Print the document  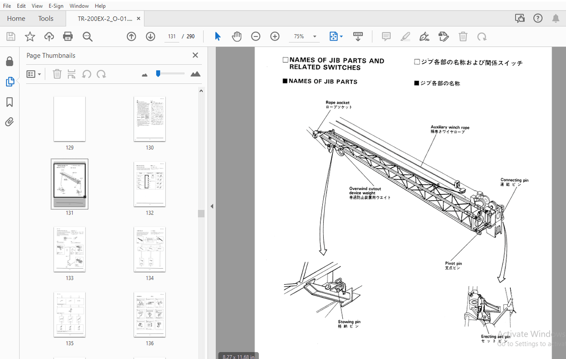coord(67,36)
